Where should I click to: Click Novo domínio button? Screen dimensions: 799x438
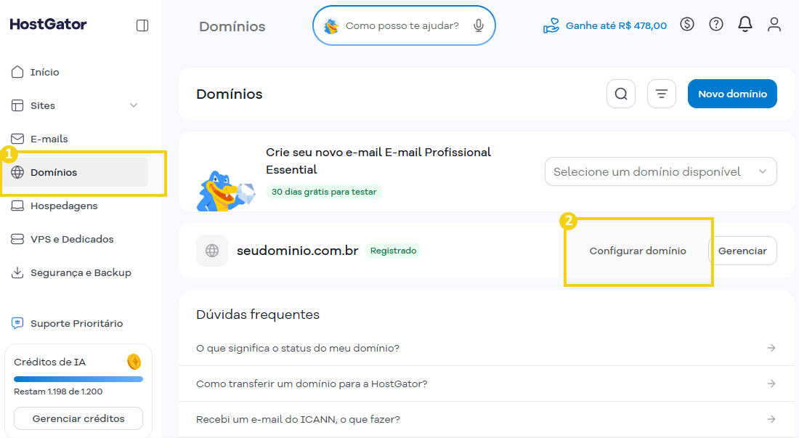point(732,94)
